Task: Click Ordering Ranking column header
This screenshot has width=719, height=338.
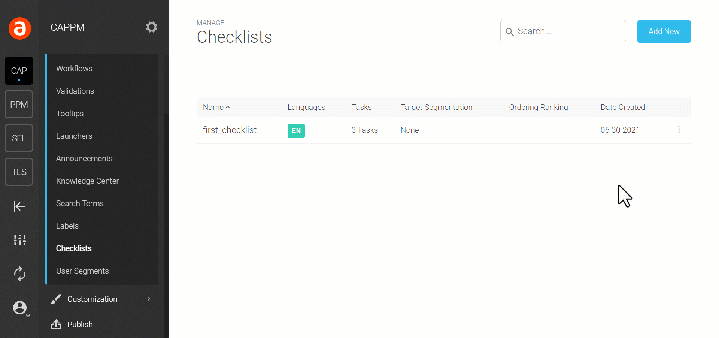Action: click(x=539, y=107)
